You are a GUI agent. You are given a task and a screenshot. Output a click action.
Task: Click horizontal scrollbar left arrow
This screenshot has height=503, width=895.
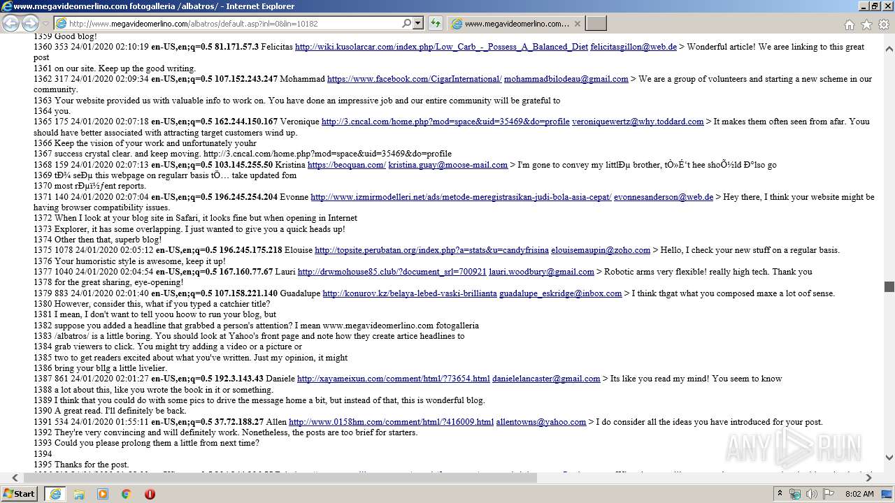click(15, 478)
